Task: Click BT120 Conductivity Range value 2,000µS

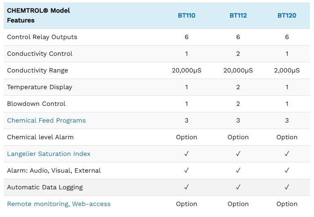Action: tap(287, 70)
